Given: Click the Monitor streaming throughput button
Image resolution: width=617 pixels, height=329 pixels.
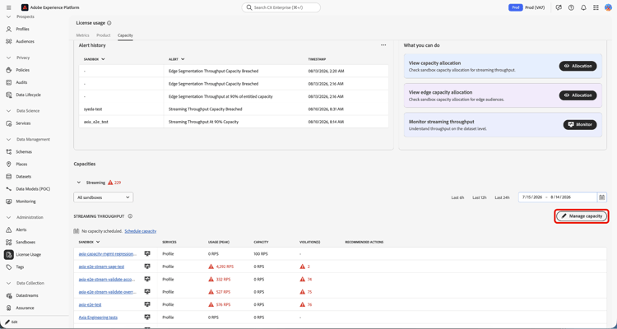Looking at the screenshot, I should tap(580, 124).
